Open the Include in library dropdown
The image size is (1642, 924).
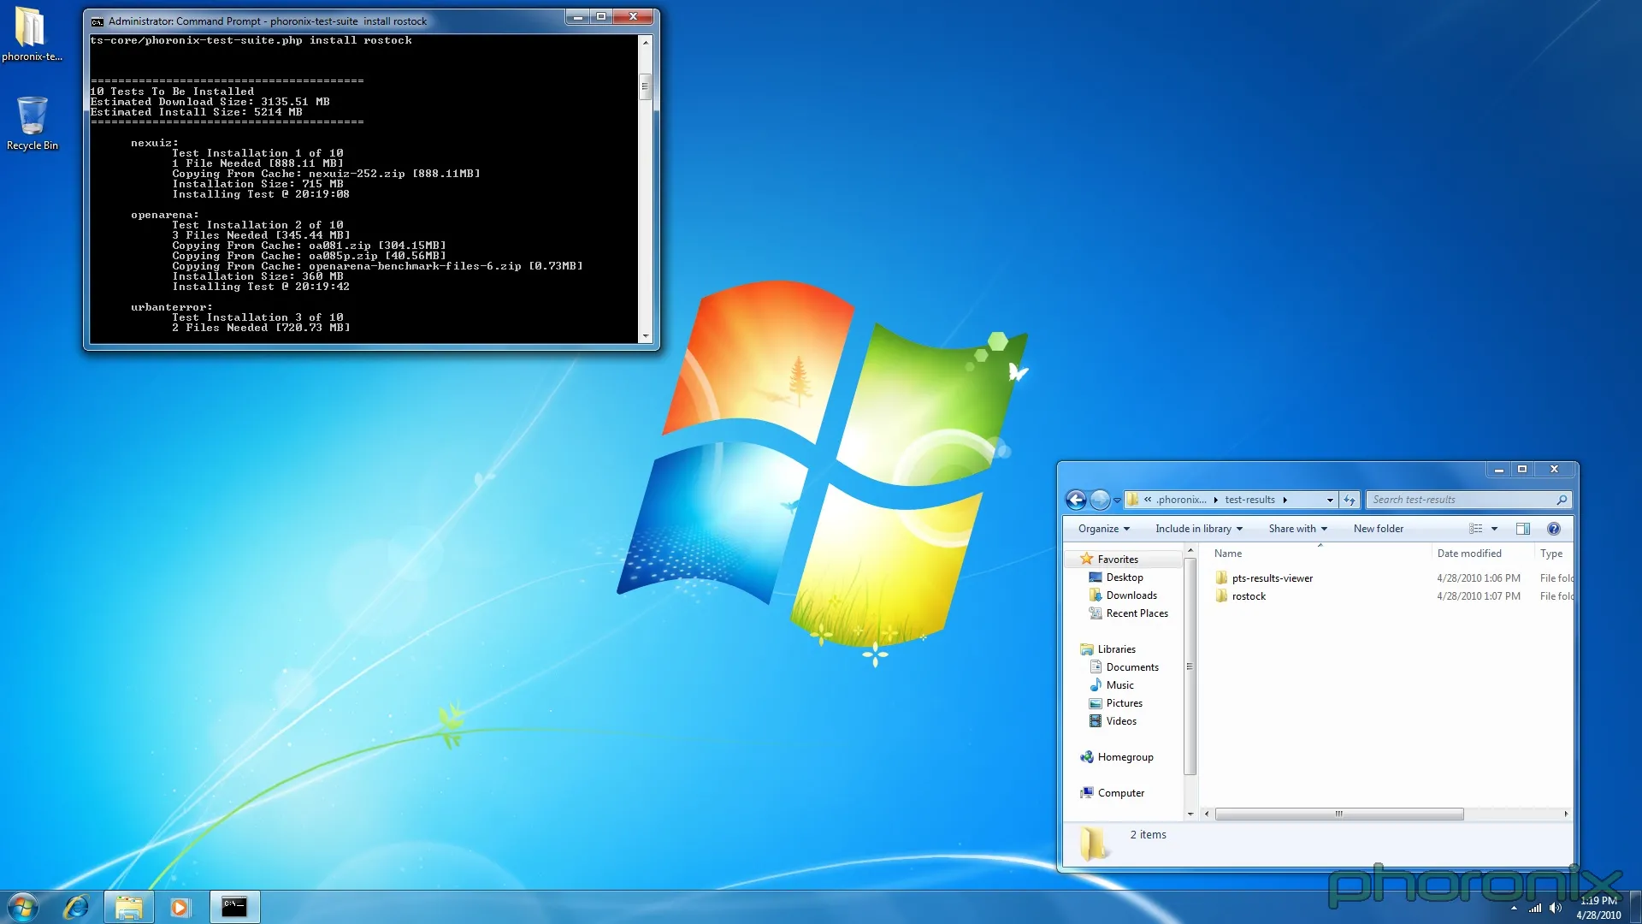tap(1199, 529)
